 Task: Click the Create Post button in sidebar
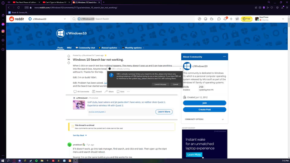pyautogui.click(x=204, y=110)
